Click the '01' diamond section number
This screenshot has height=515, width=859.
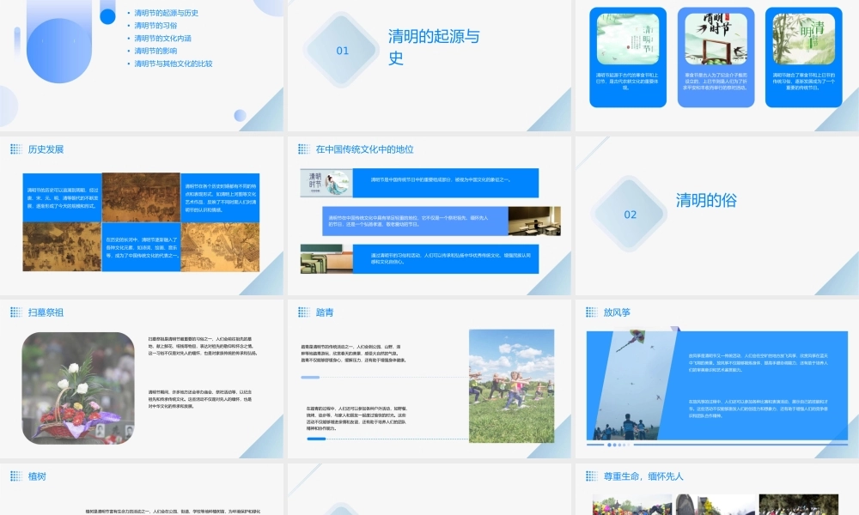(x=342, y=51)
